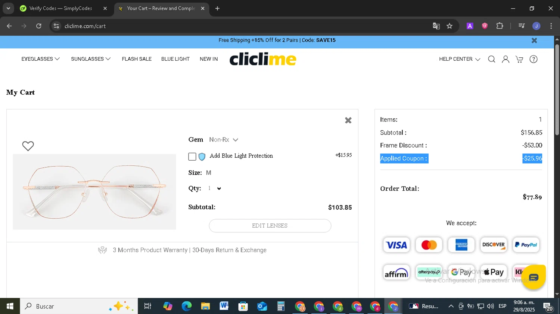The height and width of the screenshot is (314, 560).
Task: Click the Gem product name
Action: point(196,140)
